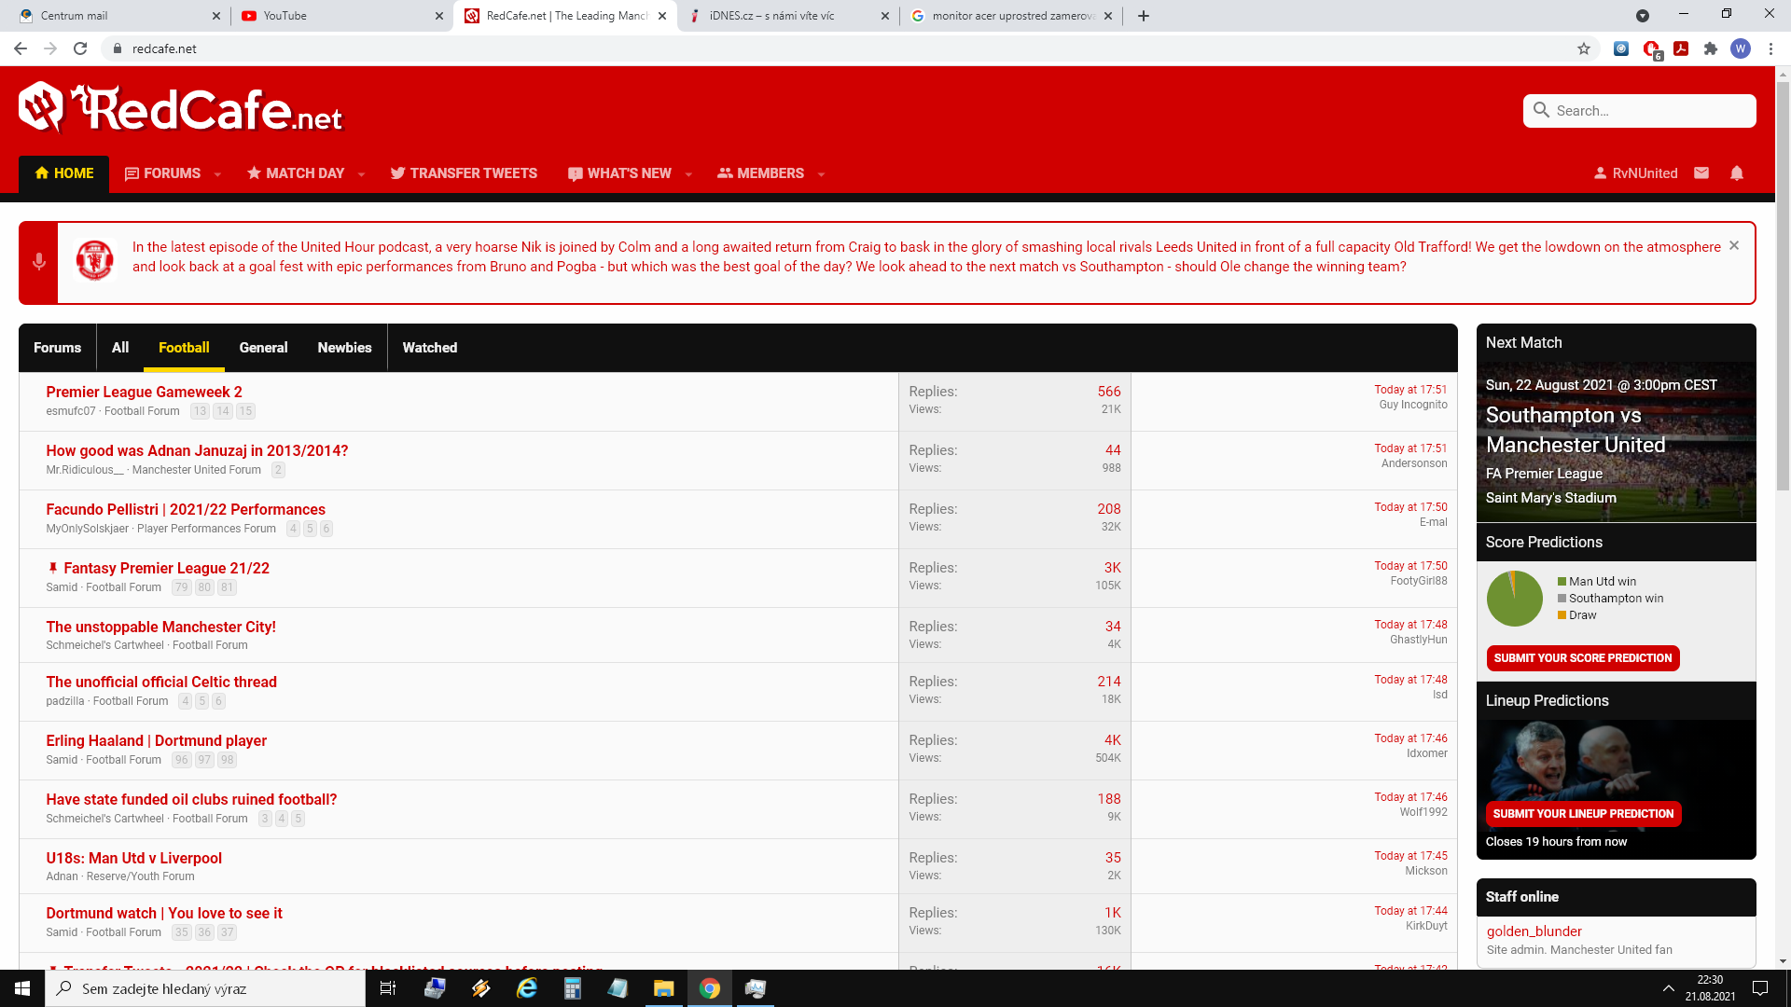Expand the Members dropdown arrow

(x=821, y=174)
